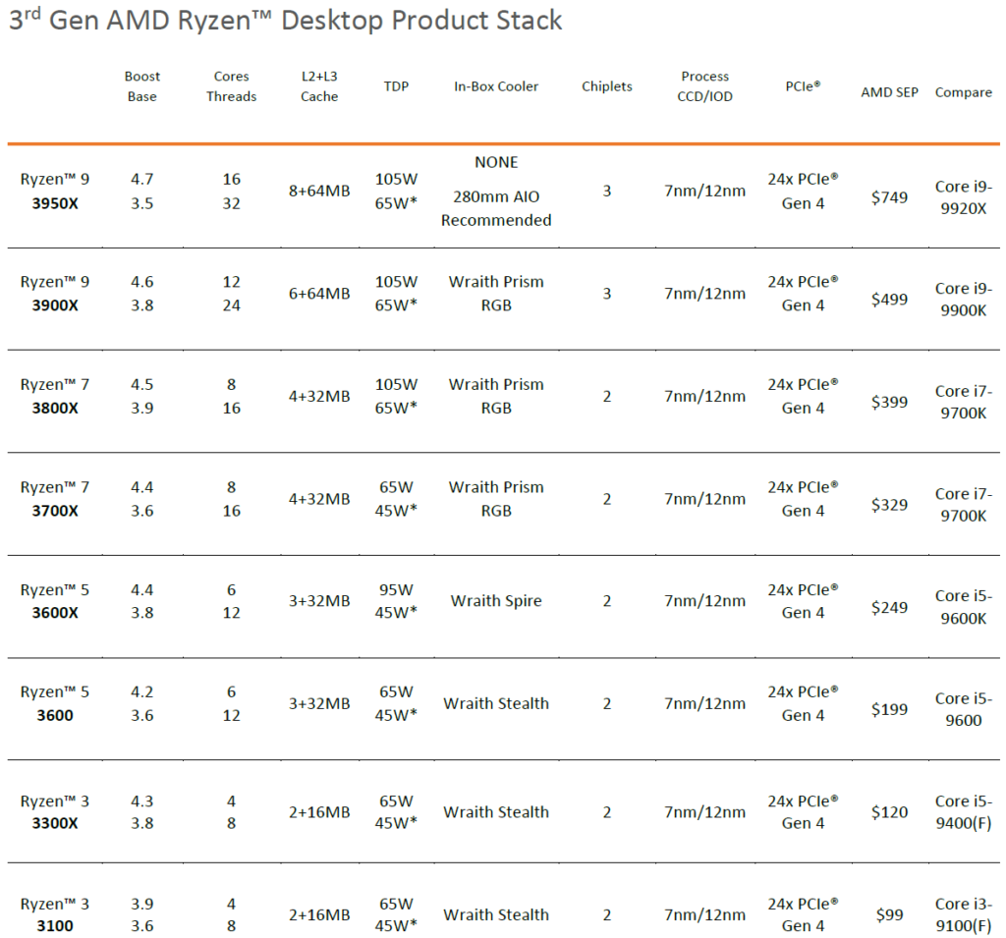Select the In-Box Cooler column header
Screen dimensions: 1006x938
[x=496, y=86]
